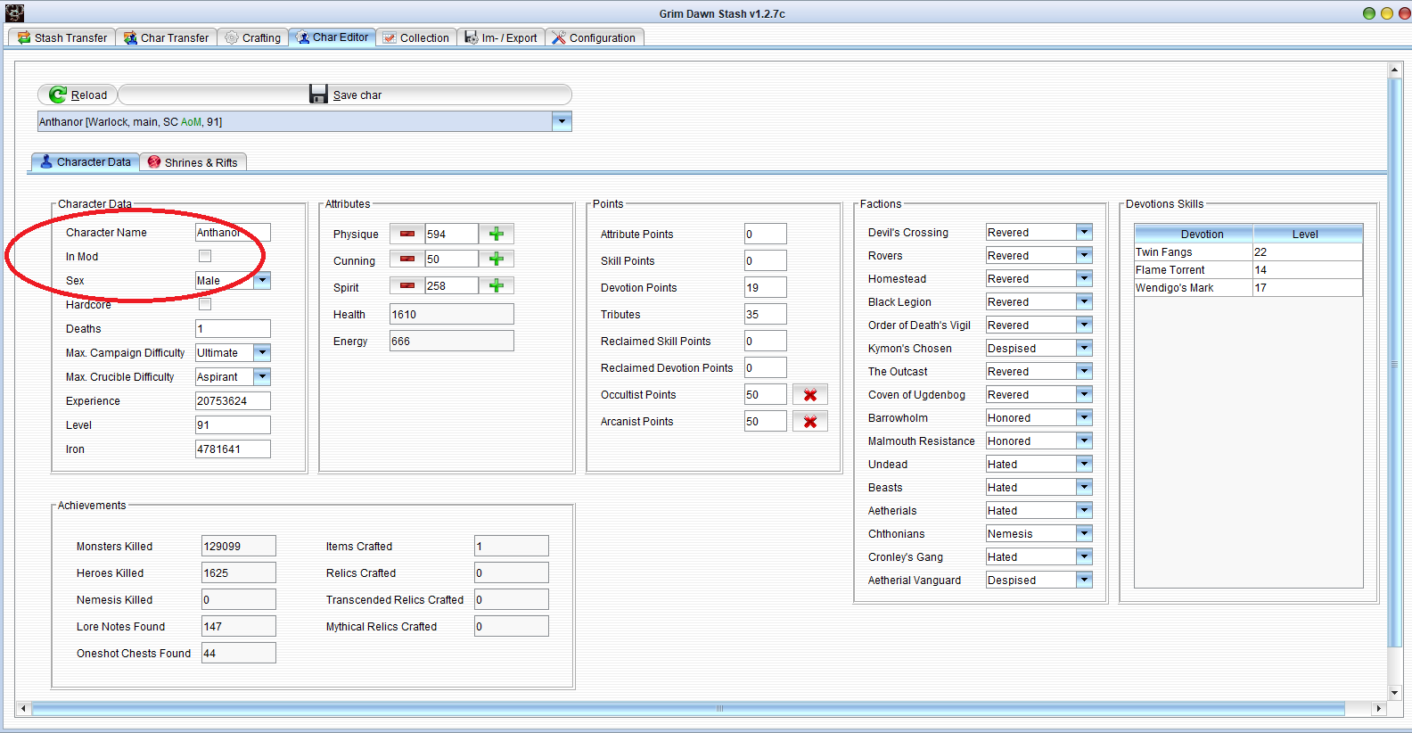The height and width of the screenshot is (733, 1412).
Task: Click the Experience input field
Action: 232,401
